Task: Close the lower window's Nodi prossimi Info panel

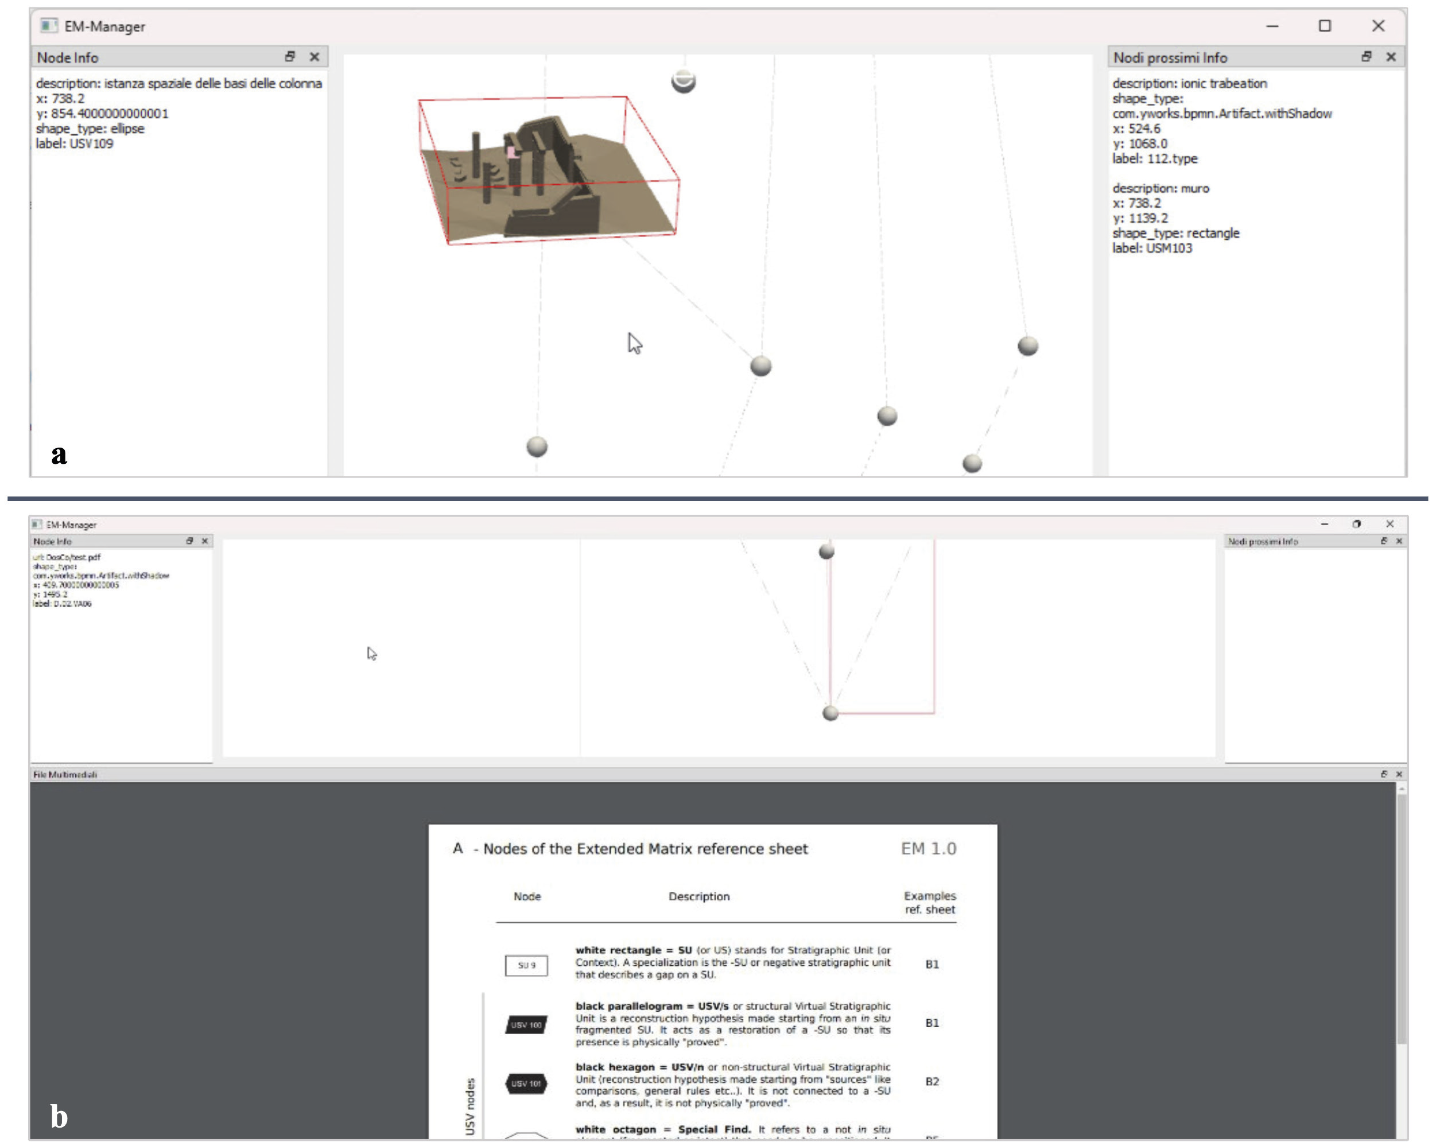Action: 1399,541
